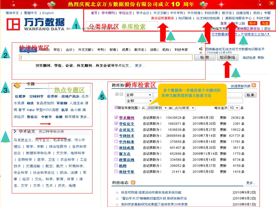
Task: Open the 每页显示 10 dropdown
Action: (x=234, y=108)
